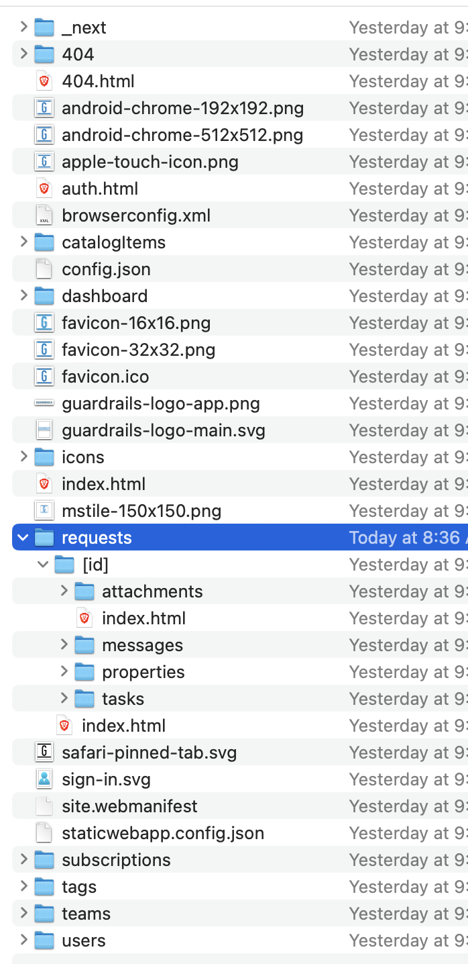Click the 404.html Brave file icon
This screenshot has width=468, height=964.
point(44,81)
